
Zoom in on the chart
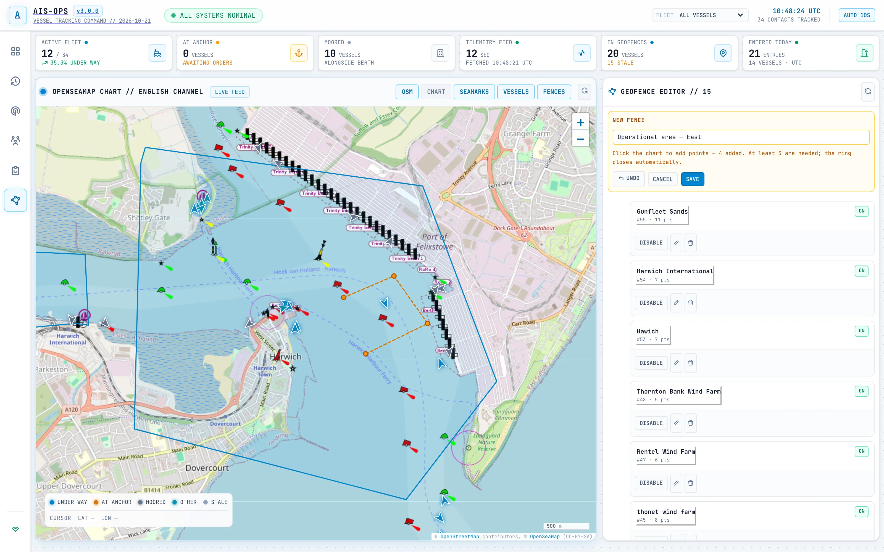point(580,123)
